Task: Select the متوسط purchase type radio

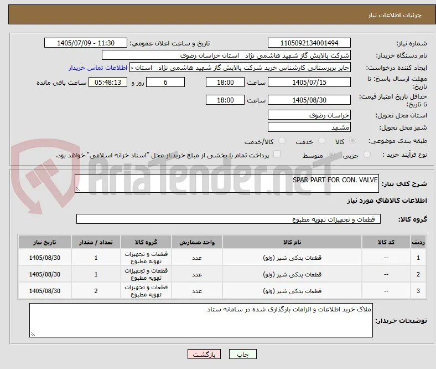Action: [331, 154]
